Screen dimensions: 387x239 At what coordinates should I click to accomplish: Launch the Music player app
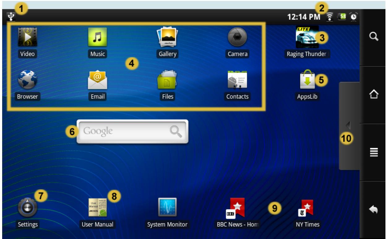pos(97,37)
